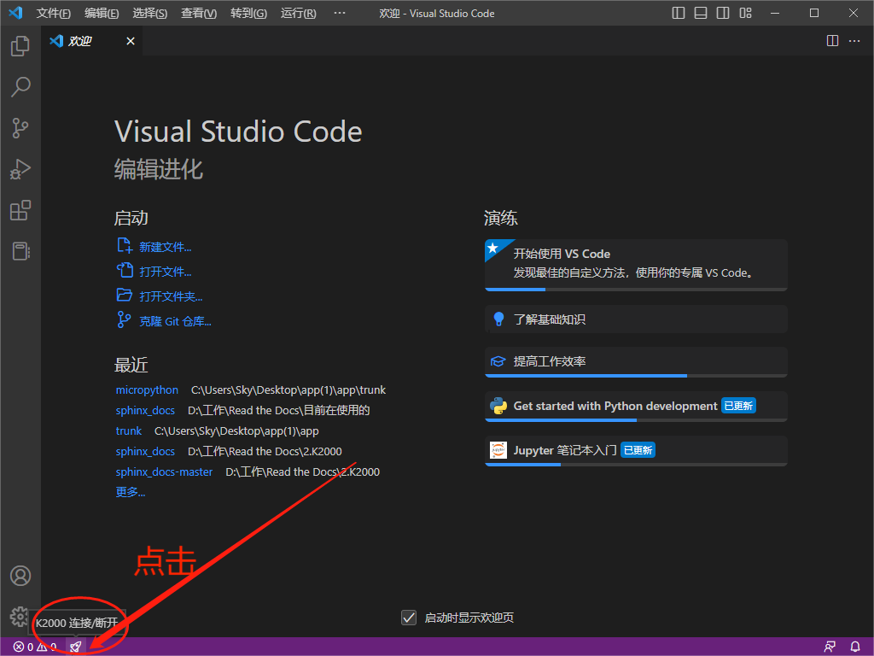
Task: Open the 提高工作效率 walkthrough
Action: pyautogui.click(x=636, y=362)
